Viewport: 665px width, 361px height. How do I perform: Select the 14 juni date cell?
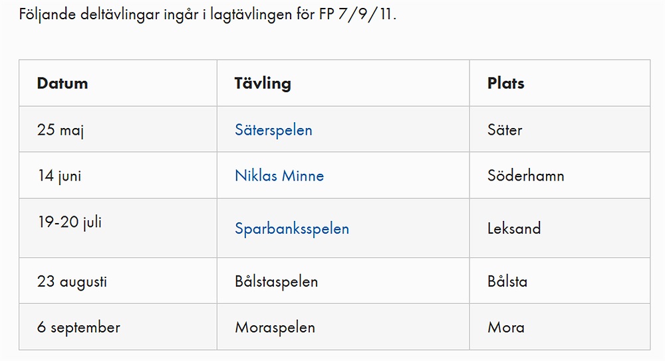59,176
